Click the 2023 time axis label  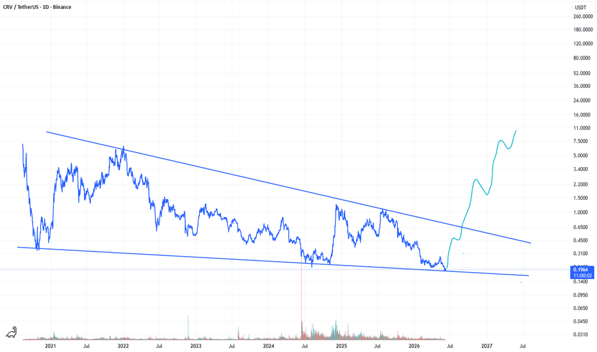(196, 346)
